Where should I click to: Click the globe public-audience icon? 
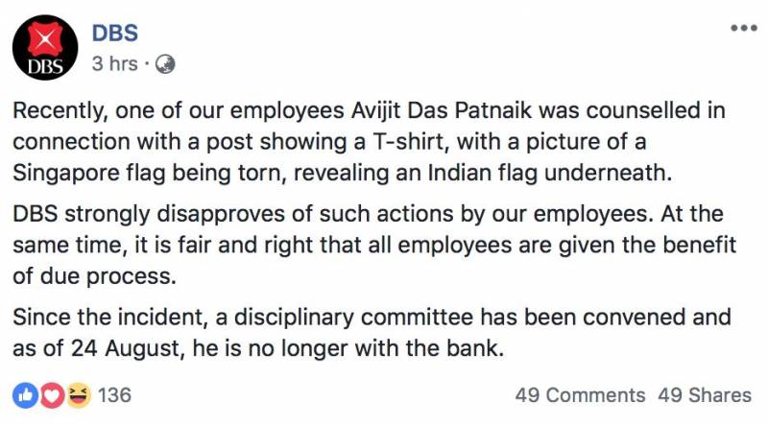164,64
